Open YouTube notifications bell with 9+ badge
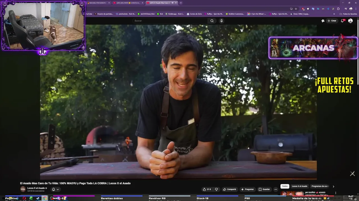Image resolution: width=359 pixels, height=201 pixels. (x=343, y=21)
